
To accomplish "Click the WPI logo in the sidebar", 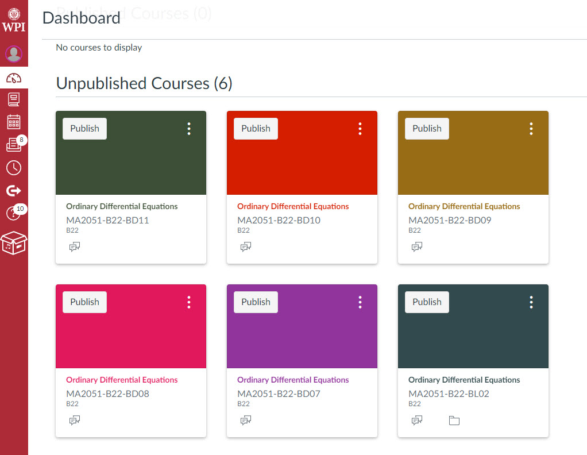I will [x=14, y=21].
